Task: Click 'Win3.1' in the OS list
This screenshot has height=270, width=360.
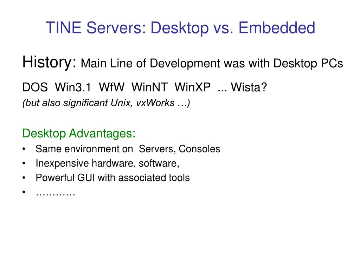Action: 73,88
